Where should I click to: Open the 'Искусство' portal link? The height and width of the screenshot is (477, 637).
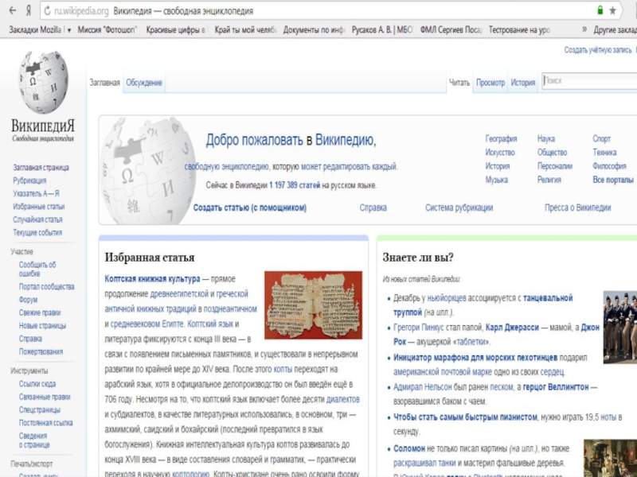[500, 153]
